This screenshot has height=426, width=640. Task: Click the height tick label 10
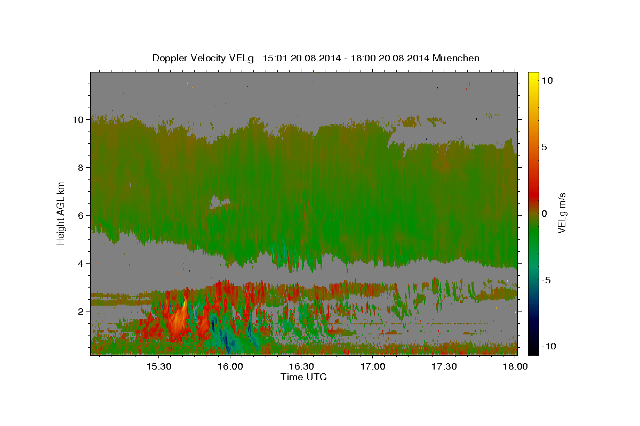tap(79, 119)
